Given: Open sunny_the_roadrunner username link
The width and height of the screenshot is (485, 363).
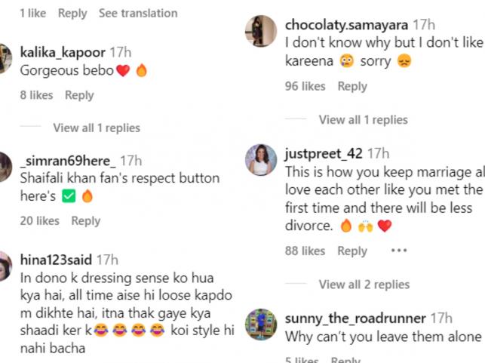Looking at the screenshot, I should click(355, 318).
